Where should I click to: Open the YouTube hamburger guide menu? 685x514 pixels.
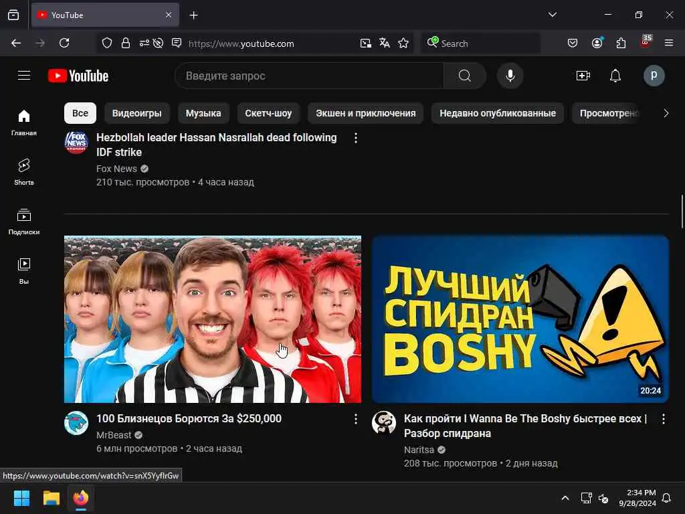[x=24, y=76]
